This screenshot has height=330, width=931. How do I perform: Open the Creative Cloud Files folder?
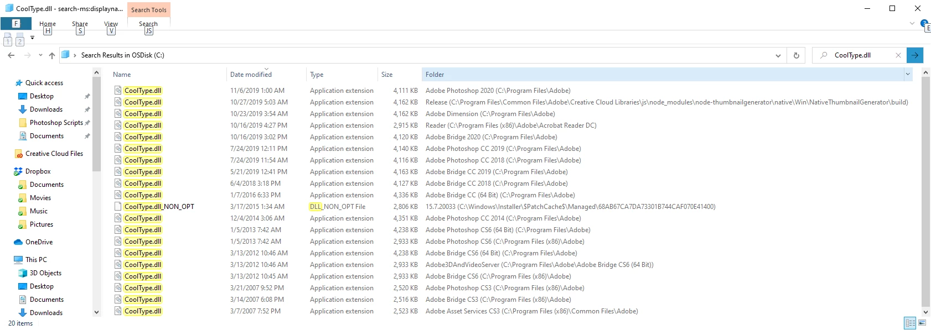click(x=54, y=154)
